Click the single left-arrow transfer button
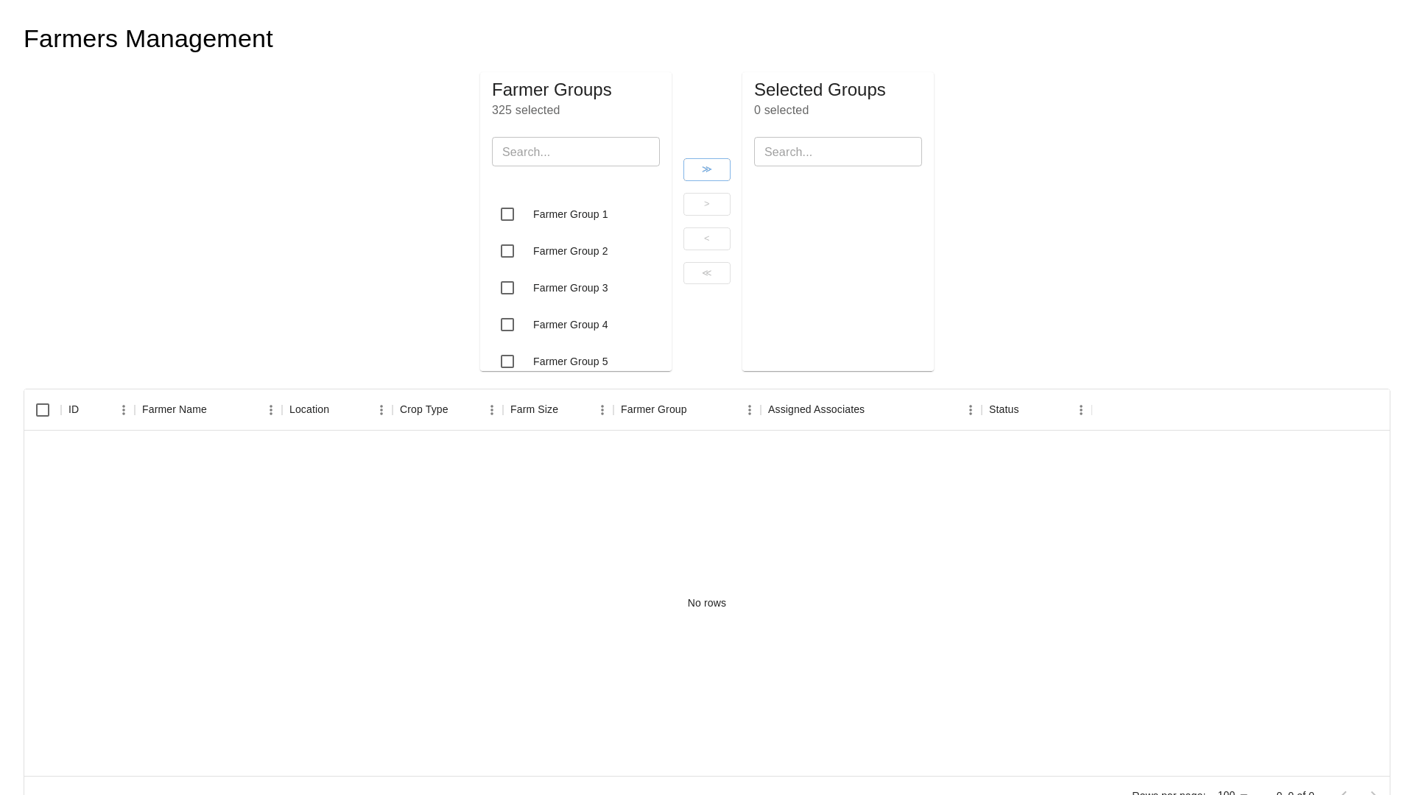This screenshot has width=1414, height=795. (x=707, y=239)
